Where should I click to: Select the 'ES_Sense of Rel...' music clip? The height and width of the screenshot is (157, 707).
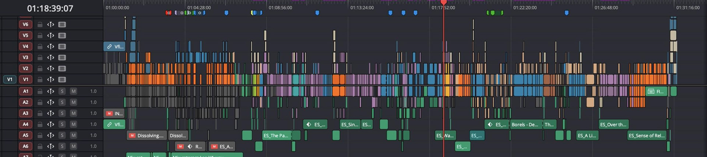pos(647,136)
